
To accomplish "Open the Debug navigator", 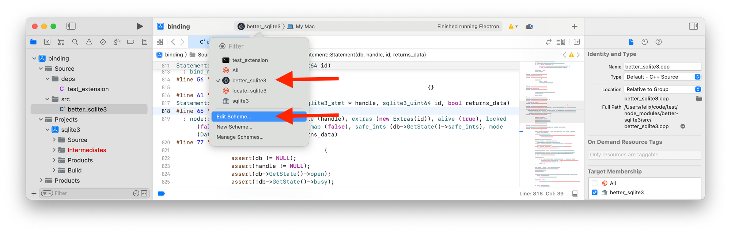I will tap(117, 42).
